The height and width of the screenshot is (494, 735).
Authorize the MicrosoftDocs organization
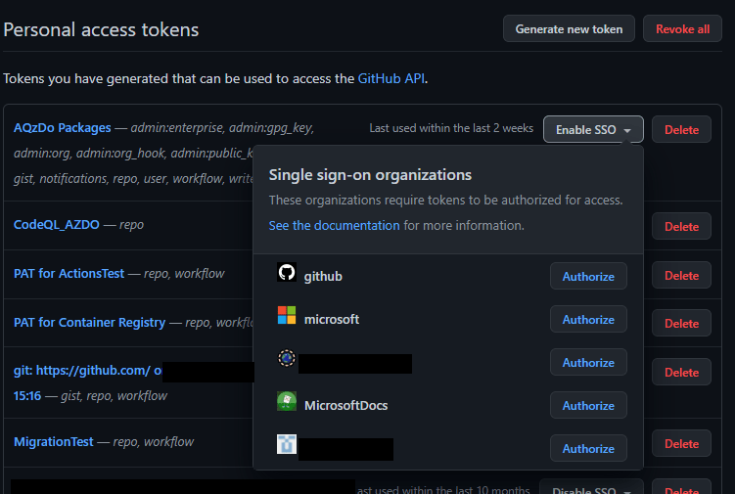coord(588,405)
